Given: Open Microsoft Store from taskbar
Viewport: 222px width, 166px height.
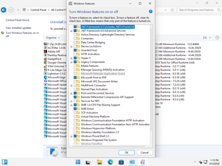Looking at the screenshot, I should tap(121, 162).
